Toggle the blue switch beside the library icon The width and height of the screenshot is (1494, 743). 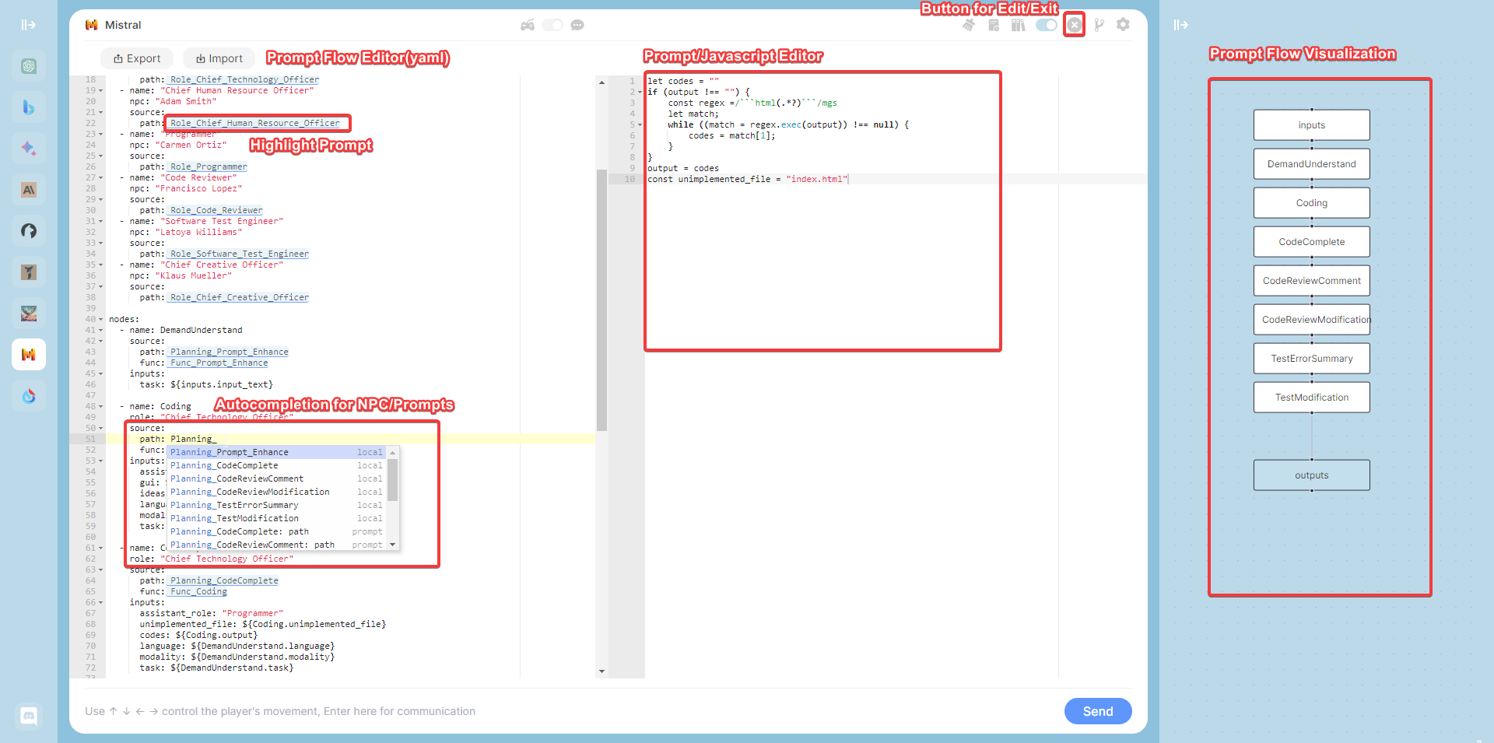click(x=1047, y=25)
